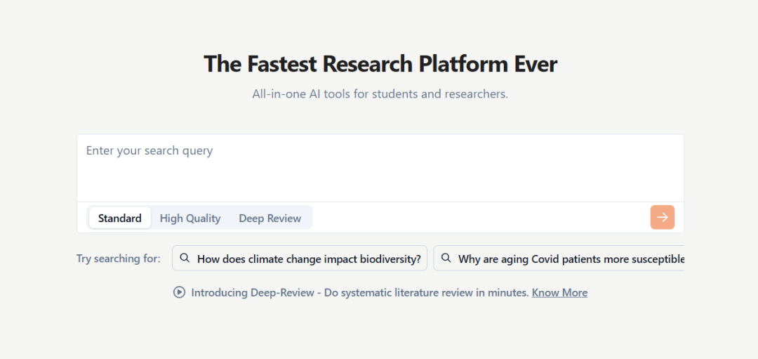Open the Know More link
Screen dimensions: 758x359
(x=559, y=293)
